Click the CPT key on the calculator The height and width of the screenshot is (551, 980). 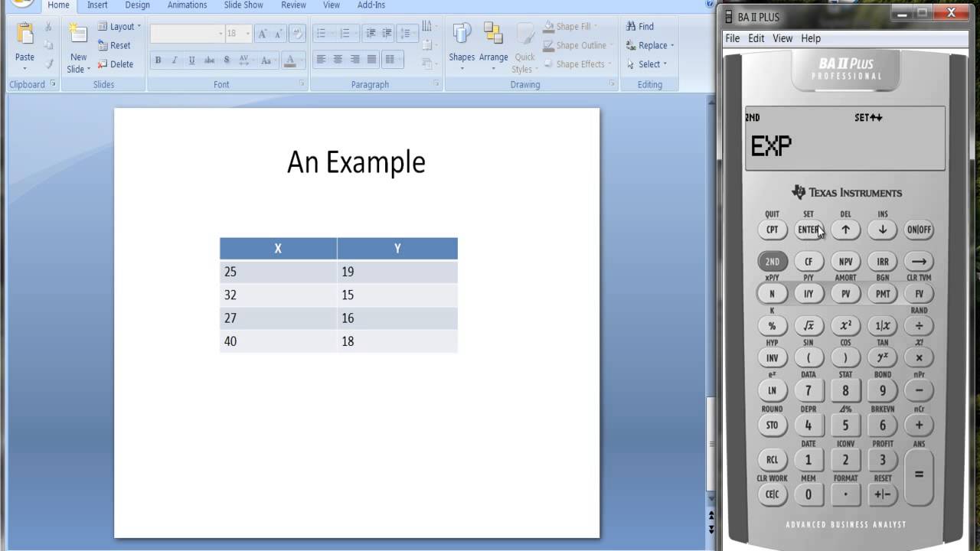772,230
